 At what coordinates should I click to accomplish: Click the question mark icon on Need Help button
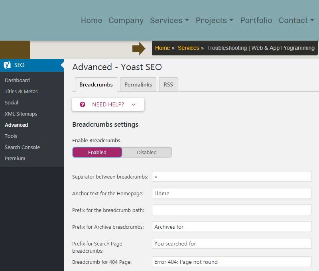click(x=82, y=104)
